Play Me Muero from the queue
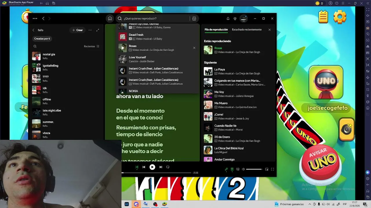Viewport: 371px width, 208px height. coord(238,105)
